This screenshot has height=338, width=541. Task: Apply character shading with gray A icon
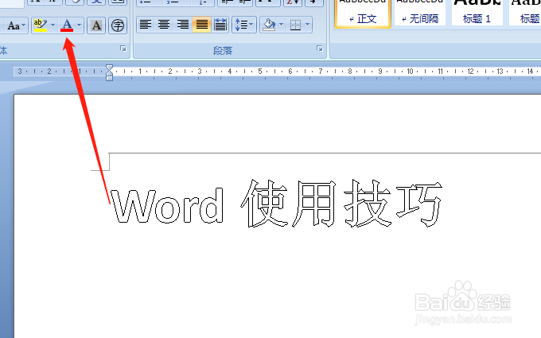pos(96,25)
